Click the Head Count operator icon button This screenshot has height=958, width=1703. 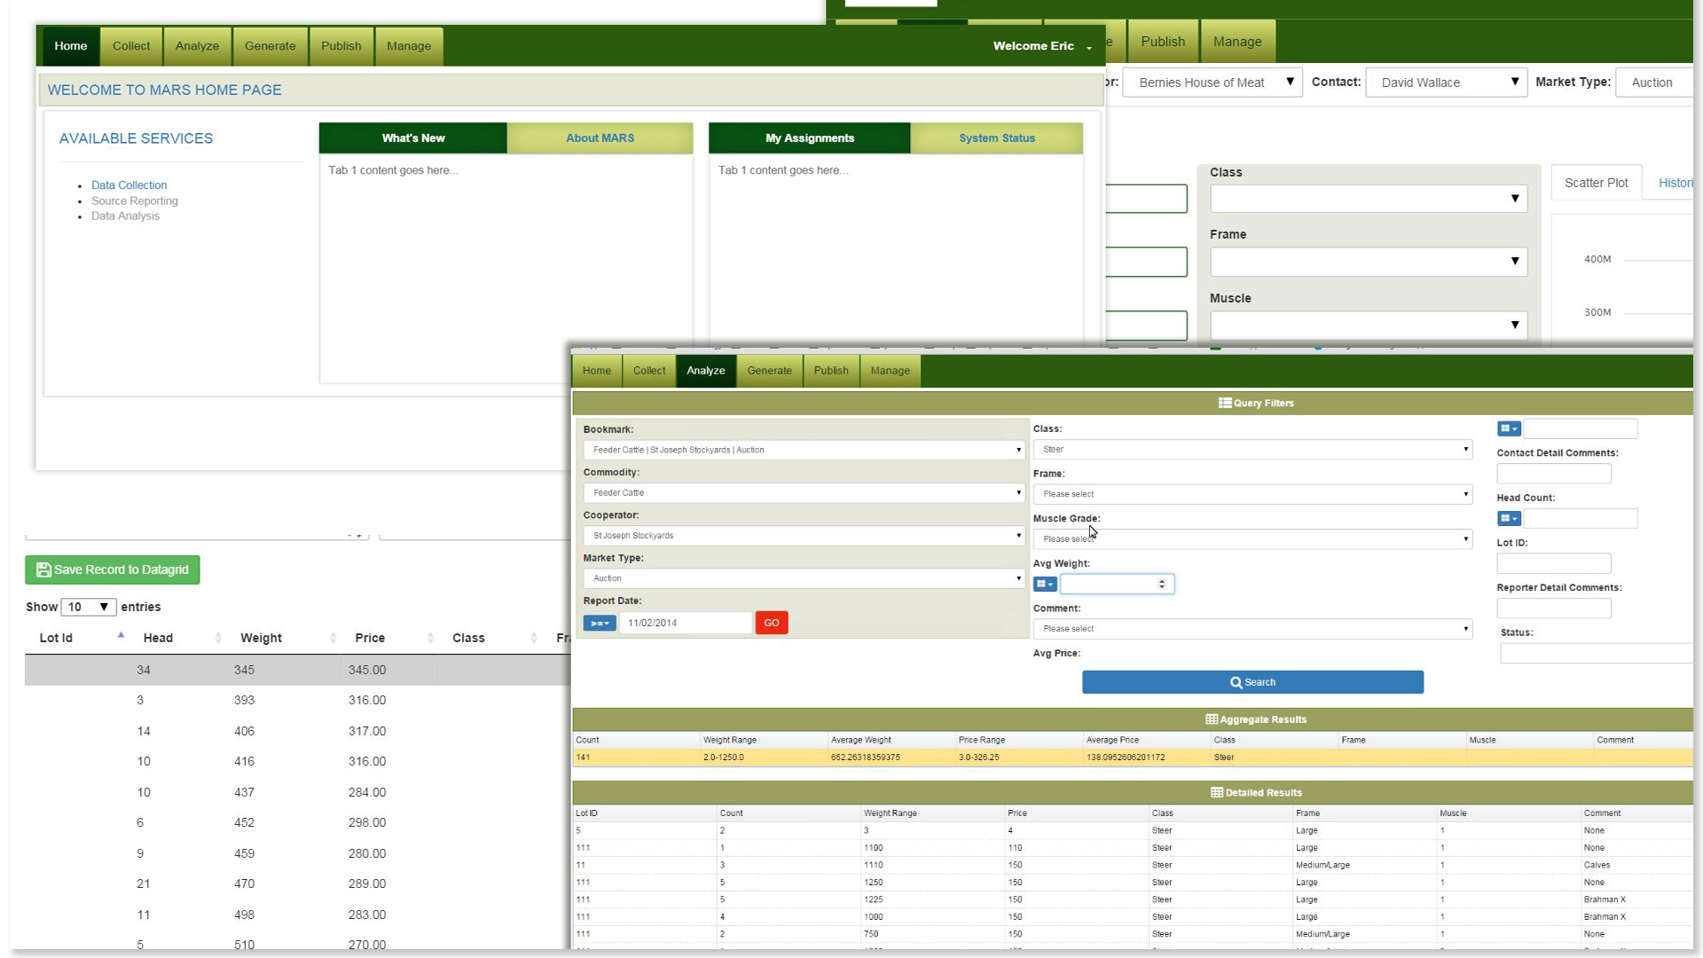pos(1508,518)
